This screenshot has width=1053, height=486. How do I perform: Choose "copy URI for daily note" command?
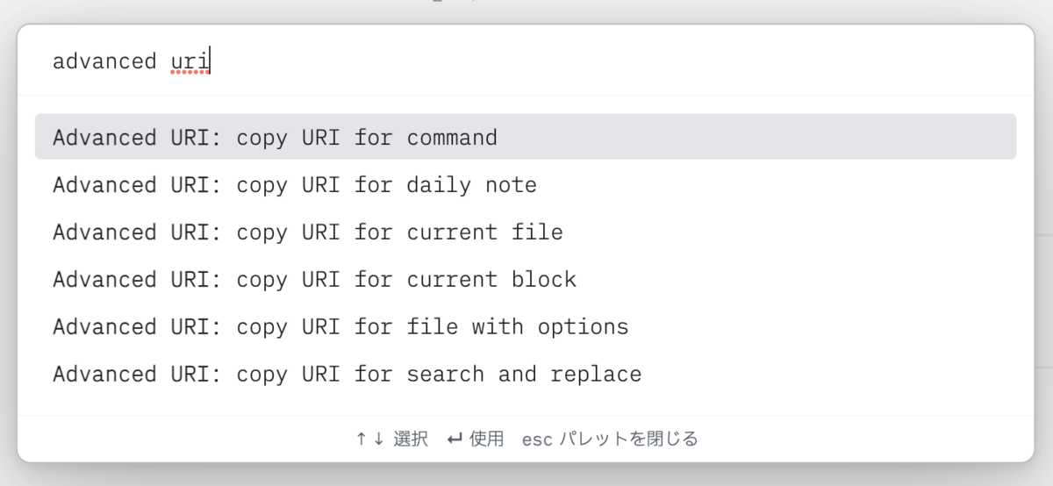coord(294,185)
